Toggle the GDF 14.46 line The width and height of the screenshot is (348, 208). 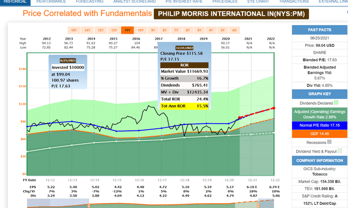[320, 134]
